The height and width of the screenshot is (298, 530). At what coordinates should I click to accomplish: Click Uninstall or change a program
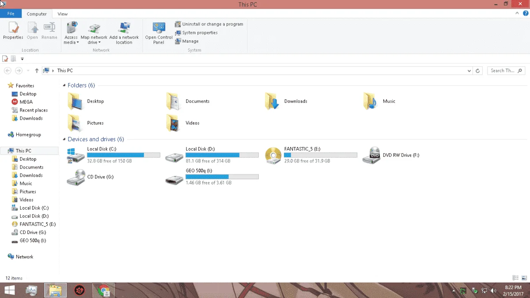tap(209, 24)
